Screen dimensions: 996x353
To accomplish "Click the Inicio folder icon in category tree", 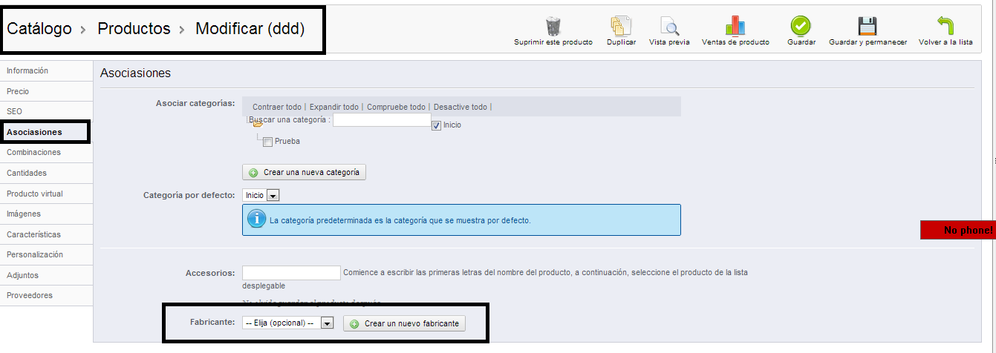I will (258, 124).
